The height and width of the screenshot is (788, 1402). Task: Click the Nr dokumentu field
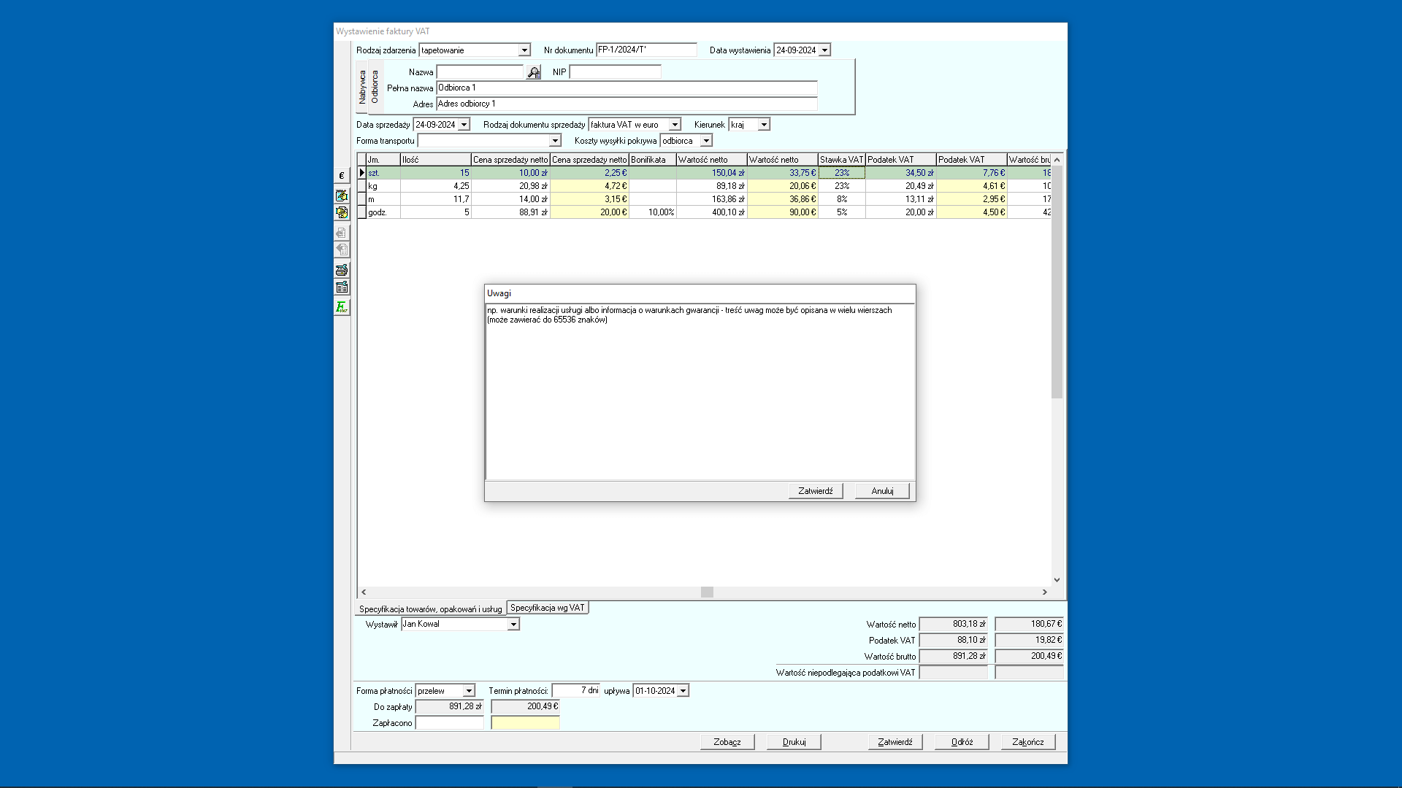pos(646,50)
